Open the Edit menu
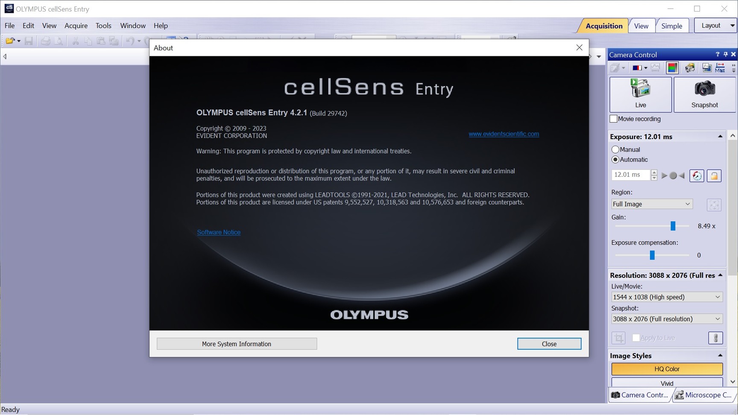Viewport: 738px width, 415px height. point(28,26)
